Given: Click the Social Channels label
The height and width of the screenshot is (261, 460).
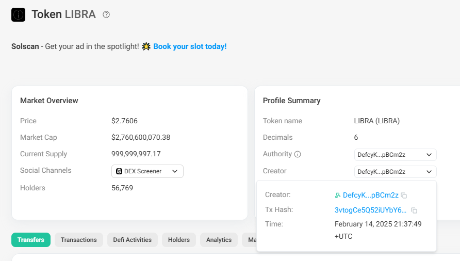Looking at the screenshot, I should (46, 171).
